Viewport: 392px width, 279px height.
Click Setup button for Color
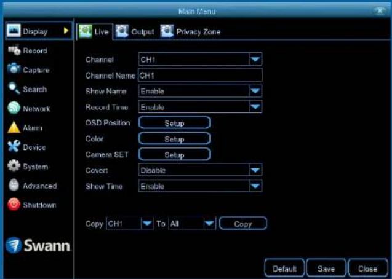pyautogui.click(x=175, y=139)
